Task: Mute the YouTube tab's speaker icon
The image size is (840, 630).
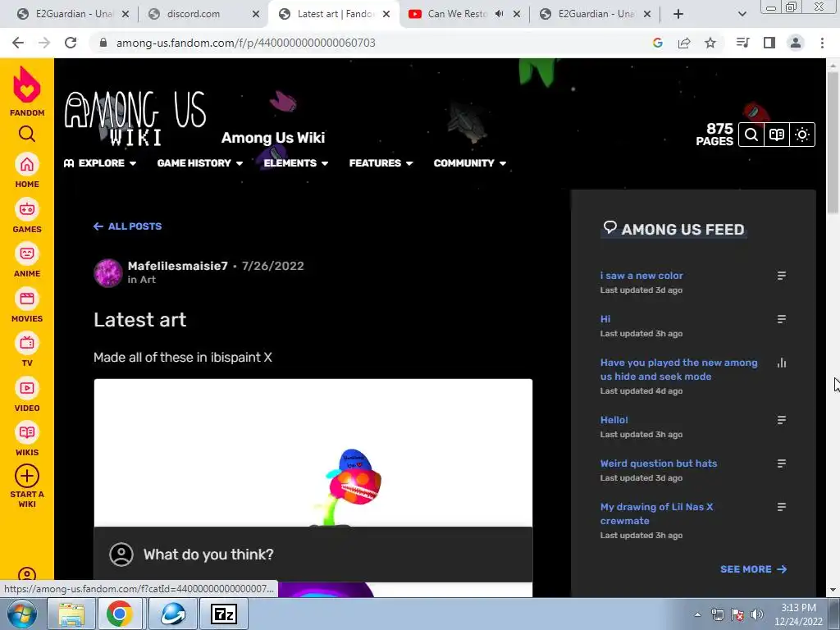Action: (500, 14)
